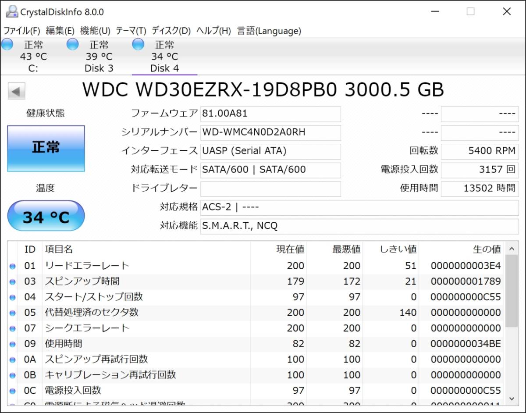Screen dimensions: 526x413
Task: Open the テーマ(T) menu
Action: coord(131,31)
